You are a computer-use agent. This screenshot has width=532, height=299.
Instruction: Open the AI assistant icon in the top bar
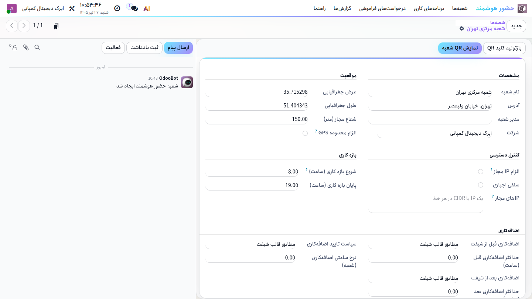(147, 8)
